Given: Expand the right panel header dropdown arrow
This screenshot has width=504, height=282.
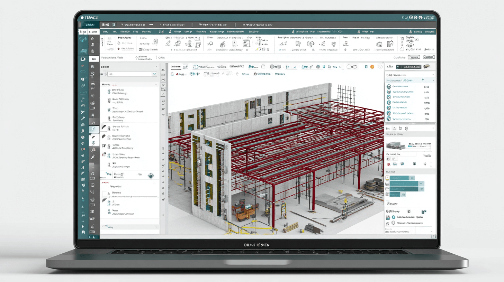Looking at the screenshot, I should 433,75.
